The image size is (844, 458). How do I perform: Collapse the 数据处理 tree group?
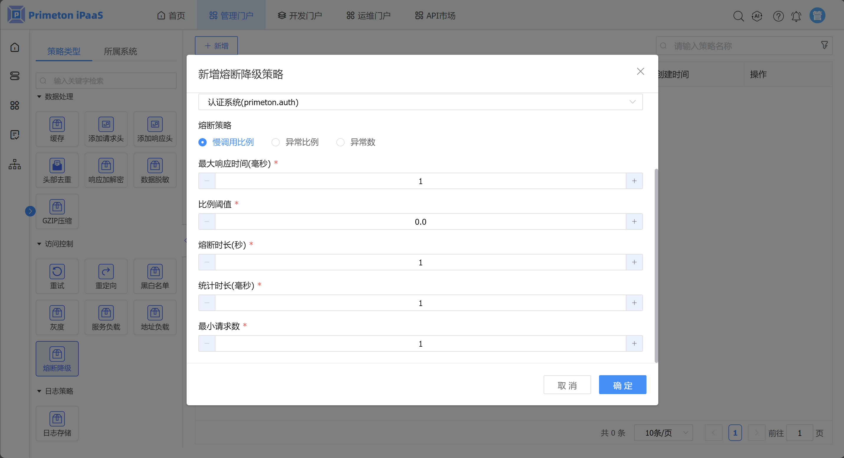(39, 97)
